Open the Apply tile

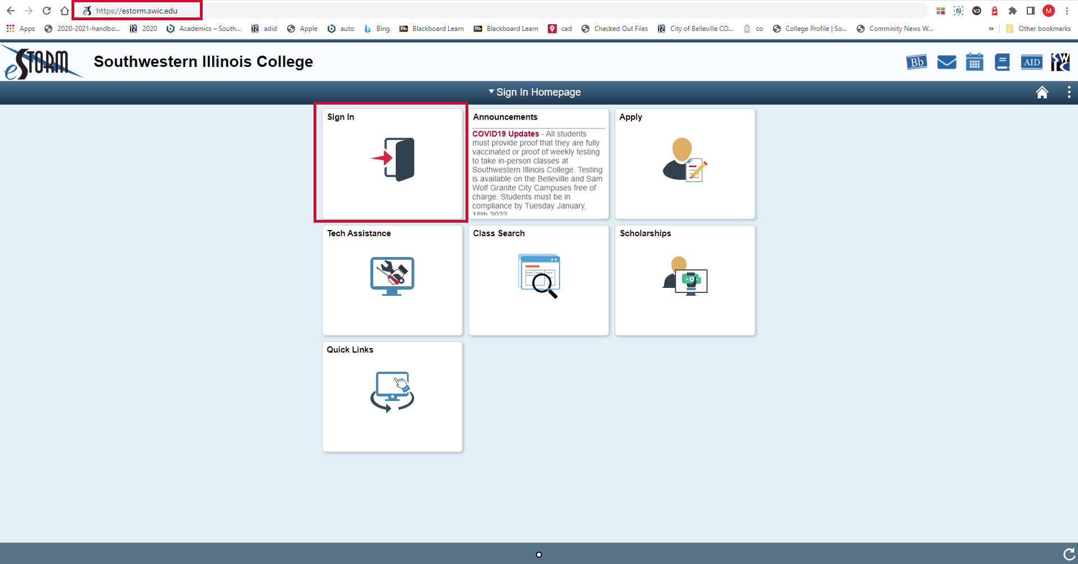(685, 164)
